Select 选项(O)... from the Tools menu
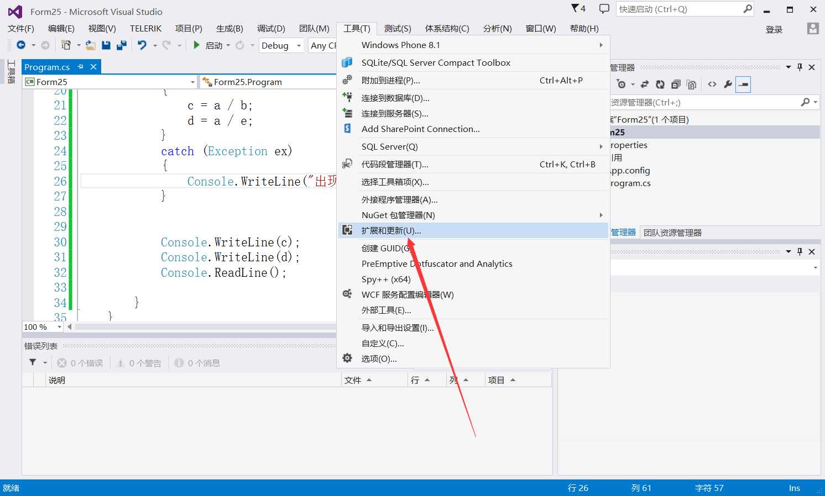The image size is (825, 496). pyautogui.click(x=473, y=358)
